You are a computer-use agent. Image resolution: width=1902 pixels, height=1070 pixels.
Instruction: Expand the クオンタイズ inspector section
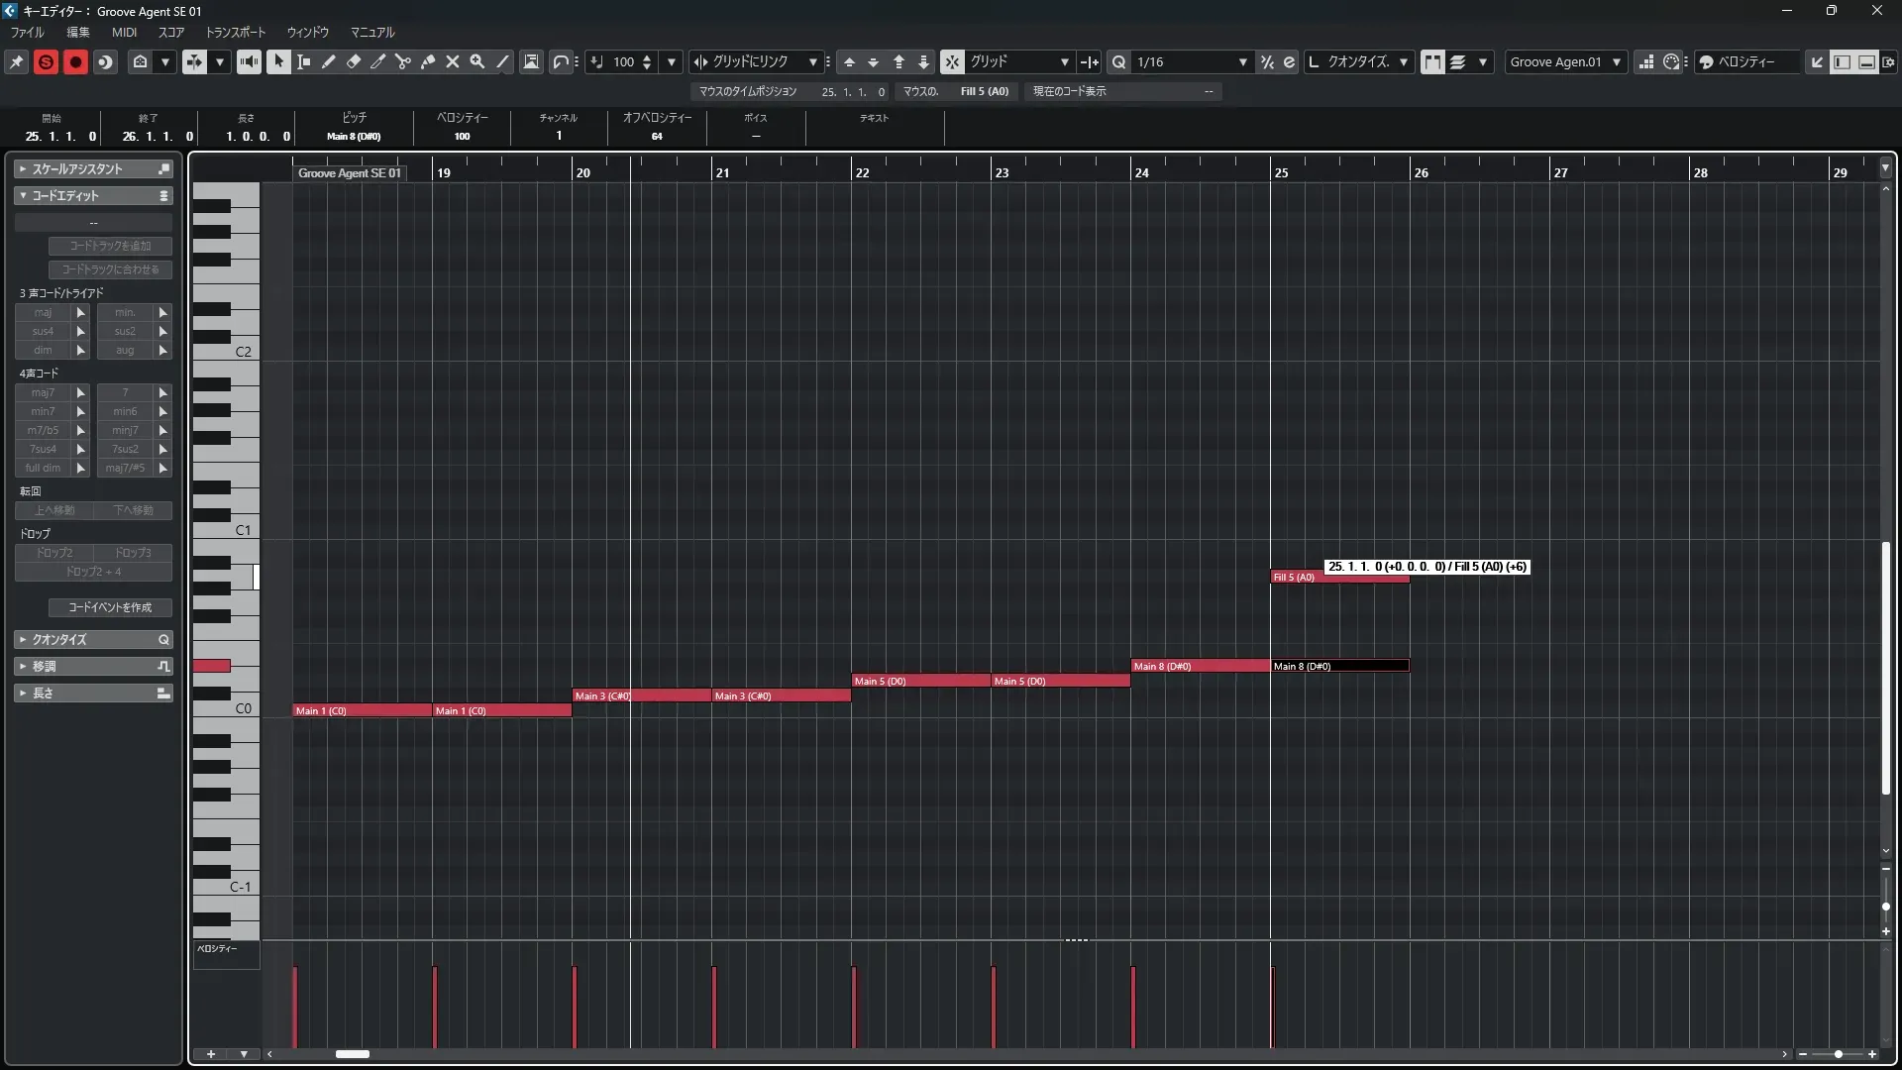coord(93,640)
